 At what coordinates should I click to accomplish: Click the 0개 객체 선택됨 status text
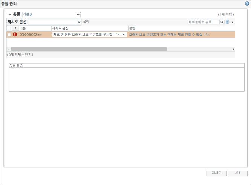20,55
